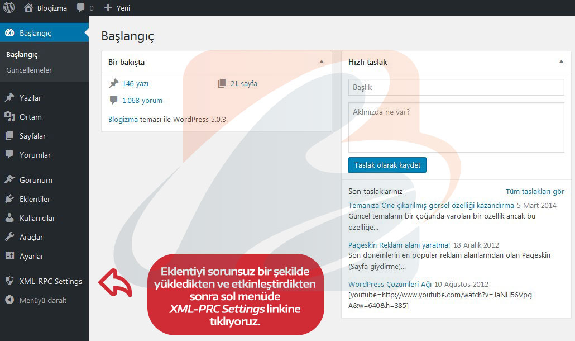Open the 21 sayfa link

(x=244, y=83)
